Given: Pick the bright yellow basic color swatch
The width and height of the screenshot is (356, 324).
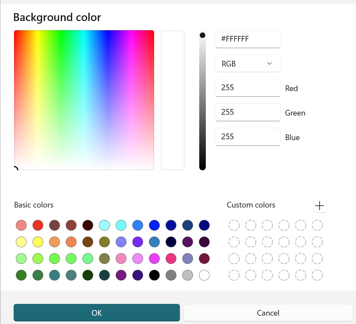Looking at the screenshot, I should 38,242.
